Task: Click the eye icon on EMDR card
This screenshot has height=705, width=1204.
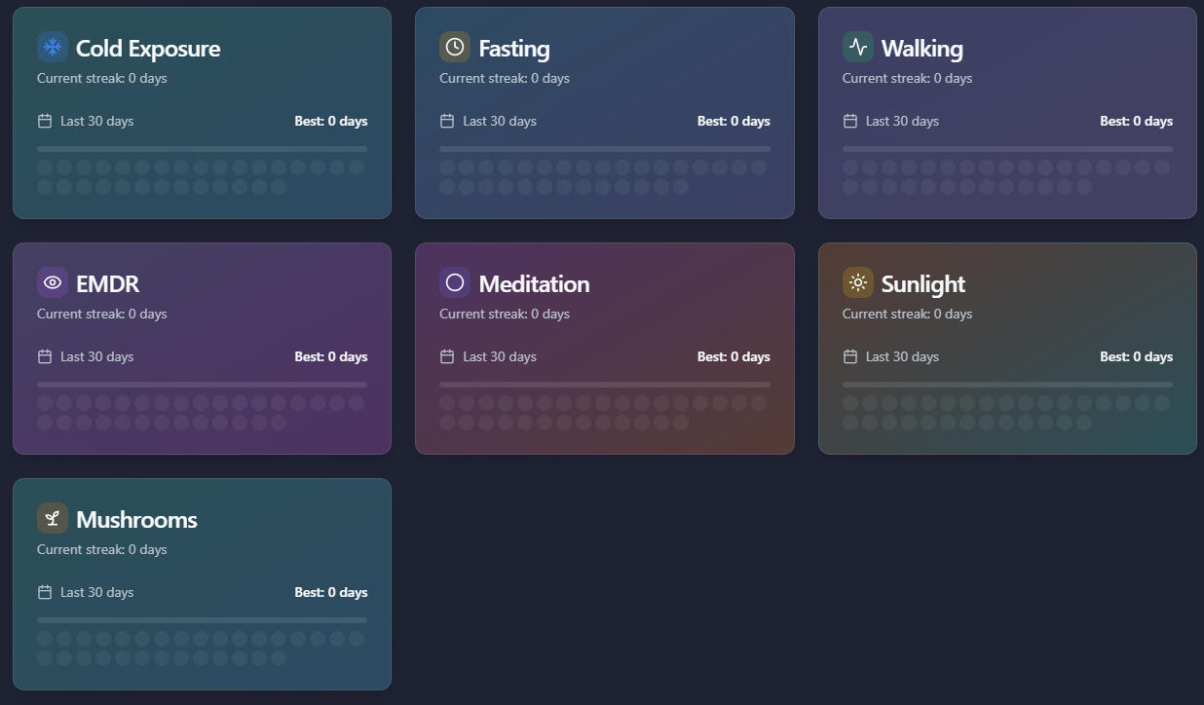Action: [x=53, y=282]
